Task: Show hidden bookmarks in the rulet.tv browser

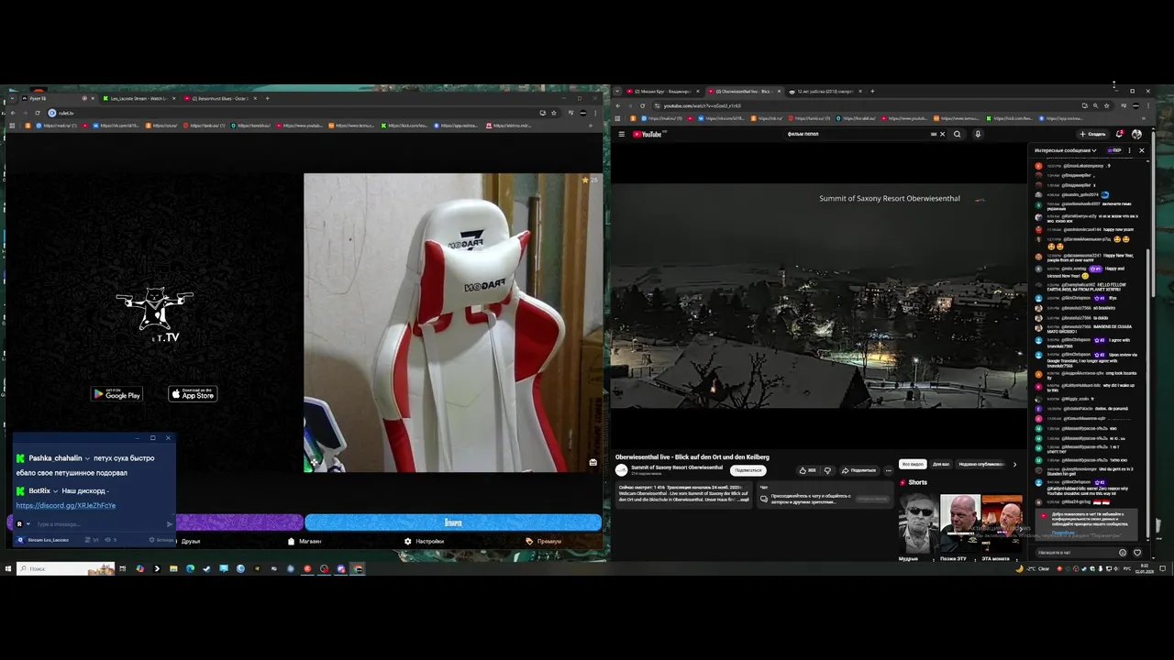Action: pyautogui.click(x=590, y=126)
